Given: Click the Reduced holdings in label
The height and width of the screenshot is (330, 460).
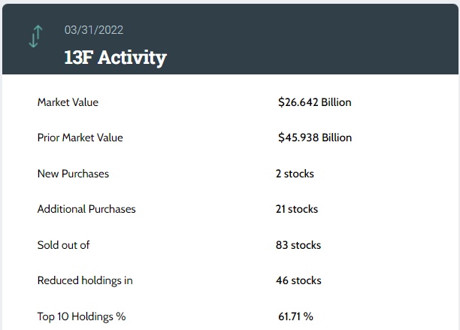Looking at the screenshot, I should pyautogui.click(x=85, y=280).
